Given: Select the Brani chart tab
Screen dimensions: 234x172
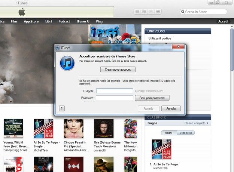Looking at the screenshot, I should tap(169, 133).
